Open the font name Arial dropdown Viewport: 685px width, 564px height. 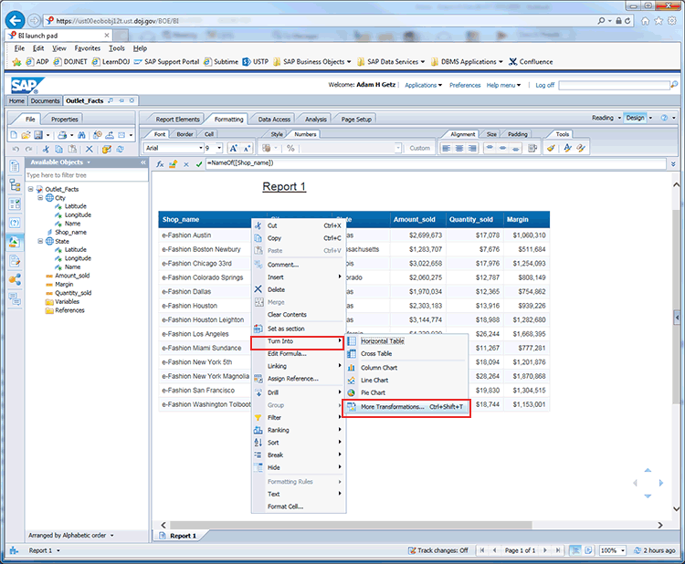click(x=201, y=148)
